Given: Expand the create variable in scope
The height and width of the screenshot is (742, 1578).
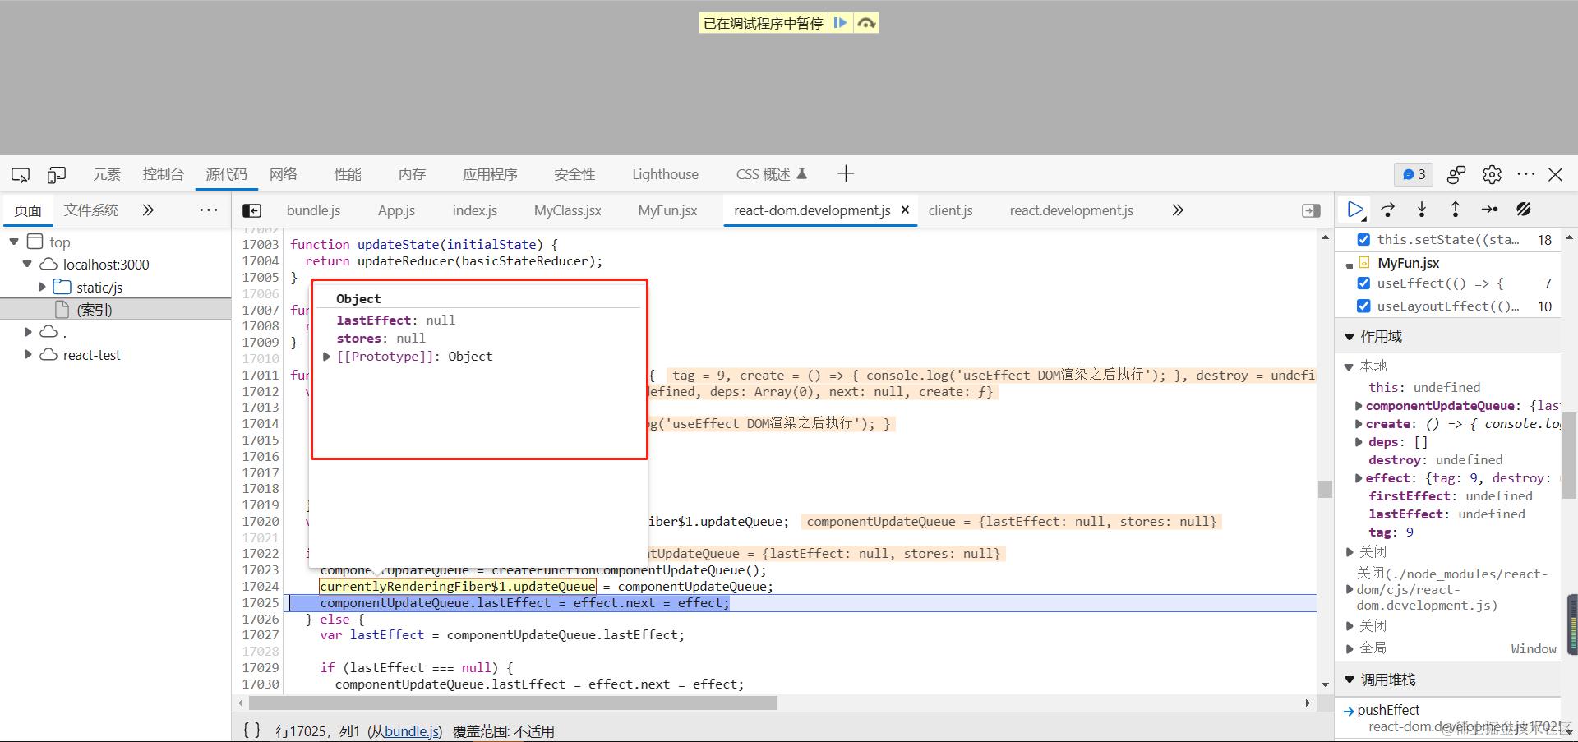Looking at the screenshot, I should (1359, 424).
